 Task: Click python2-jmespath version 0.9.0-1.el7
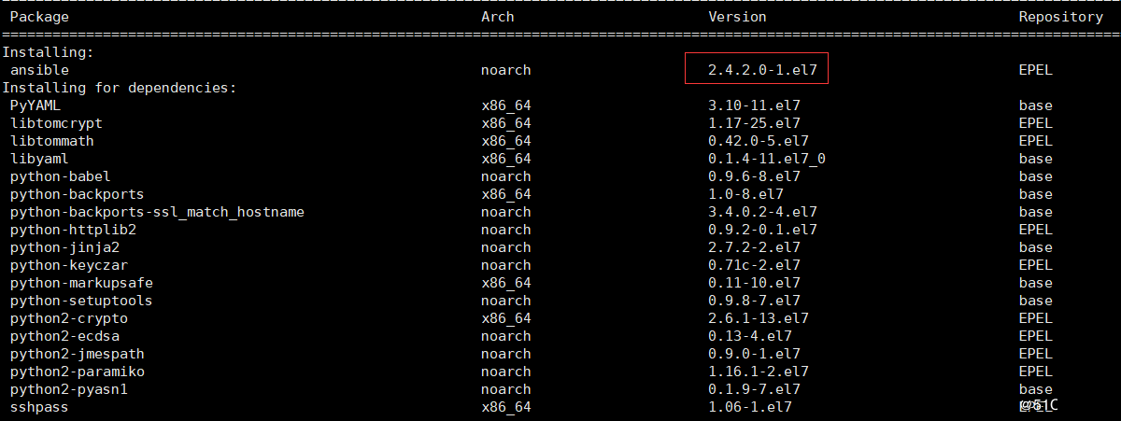[x=754, y=354]
